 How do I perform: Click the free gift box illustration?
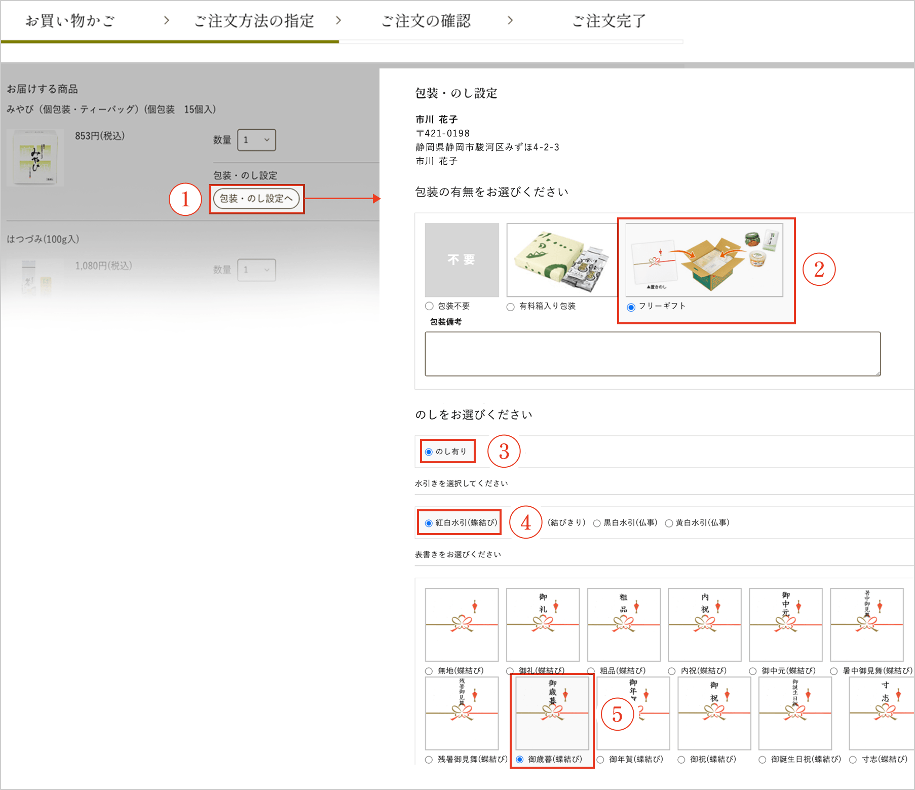coord(704,260)
